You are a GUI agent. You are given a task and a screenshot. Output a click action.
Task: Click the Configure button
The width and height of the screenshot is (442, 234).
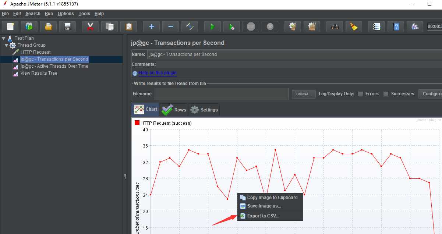[430, 94]
